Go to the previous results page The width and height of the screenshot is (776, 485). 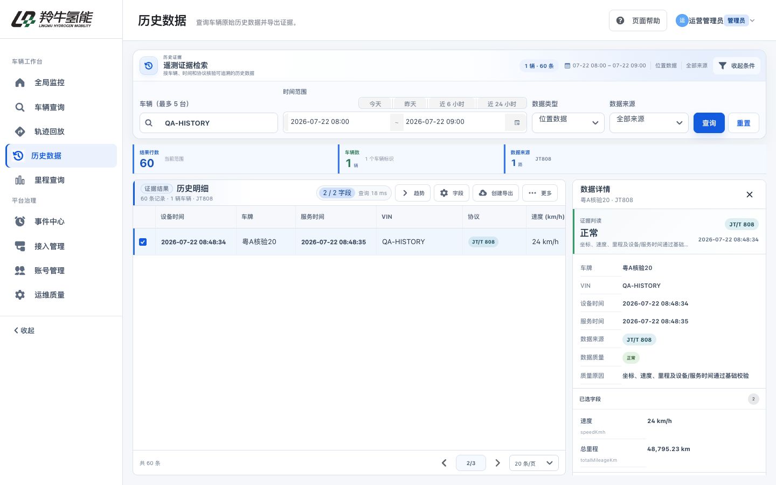[x=444, y=463]
